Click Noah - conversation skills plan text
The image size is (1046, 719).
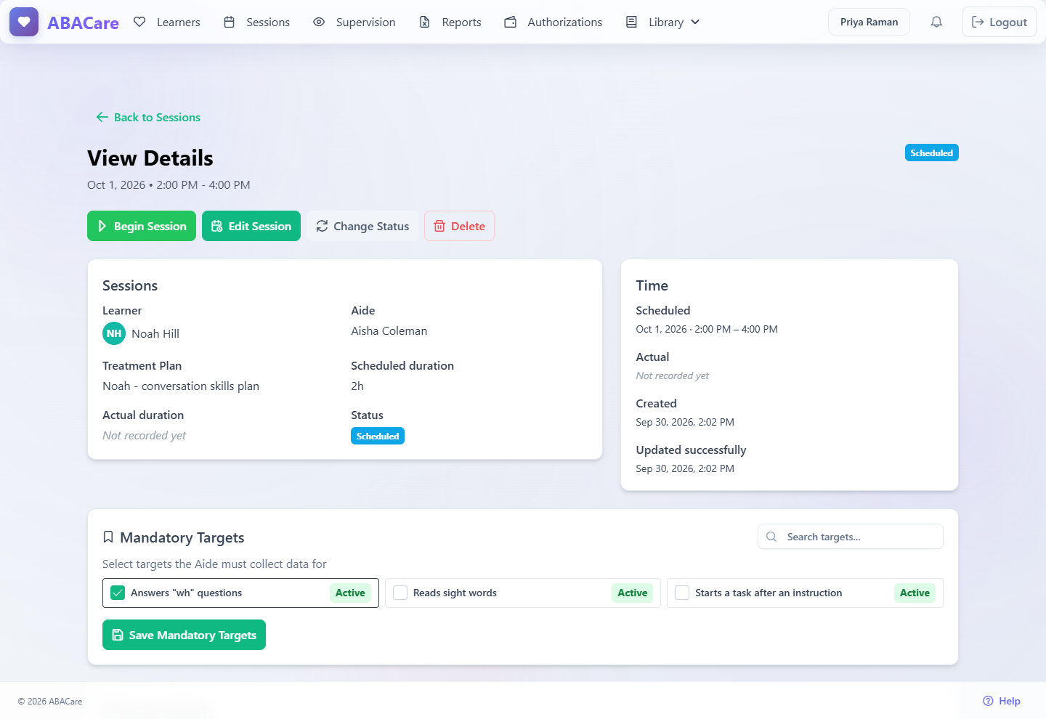[x=181, y=386]
